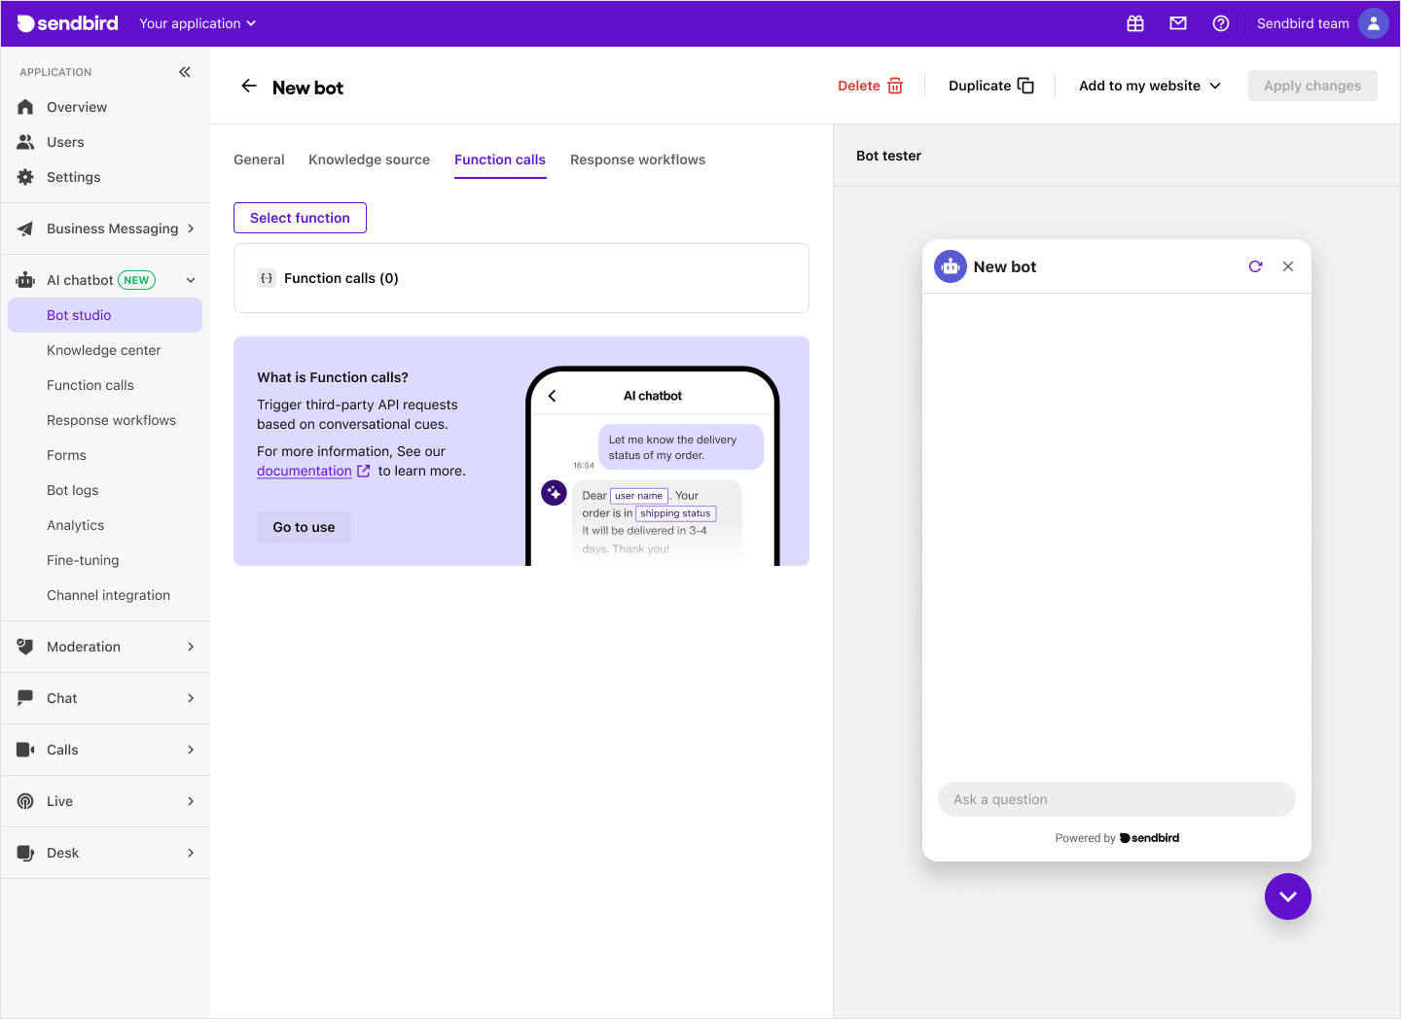Click the user avatar icon
The width and height of the screenshot is (1401, 1019).
(1374, 23)
